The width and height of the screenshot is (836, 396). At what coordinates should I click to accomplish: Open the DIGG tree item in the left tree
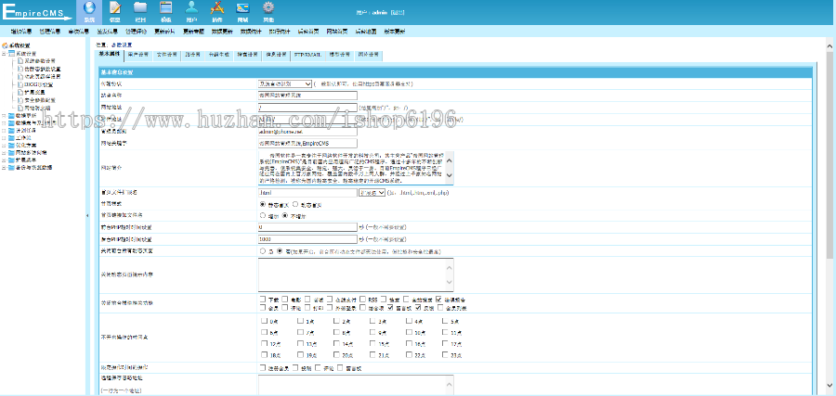[x=39, y=84]
